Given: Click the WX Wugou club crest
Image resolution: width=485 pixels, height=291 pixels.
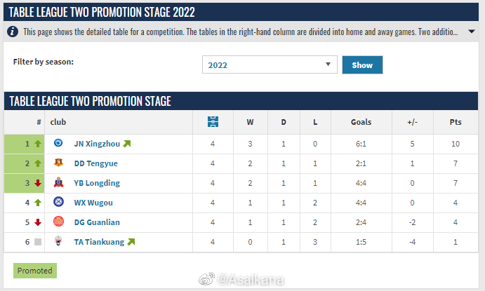Looking at the screenshot, I should (x=58, y=202).
